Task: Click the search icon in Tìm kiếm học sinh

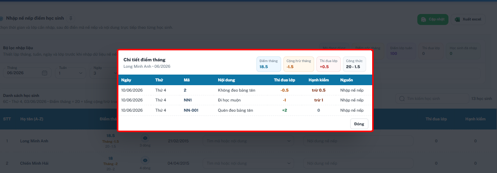Action: coord(402,98)
